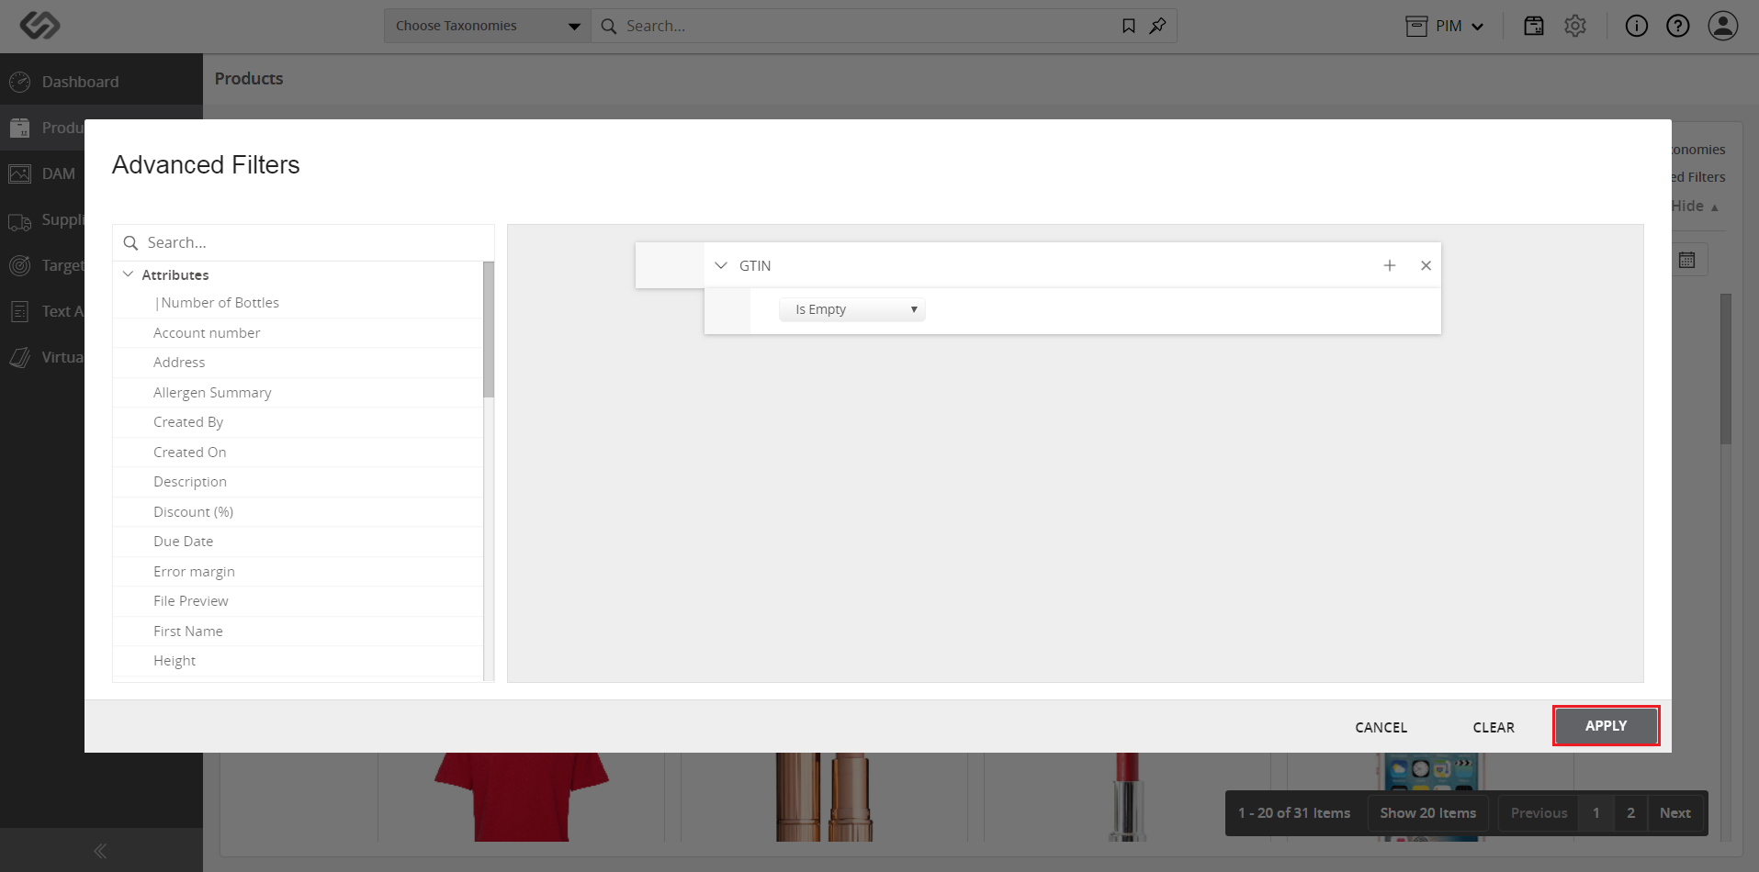Screen dimensions: 1759x872
Task: Click the CANCEL button
Action: tap(1381, 727)
